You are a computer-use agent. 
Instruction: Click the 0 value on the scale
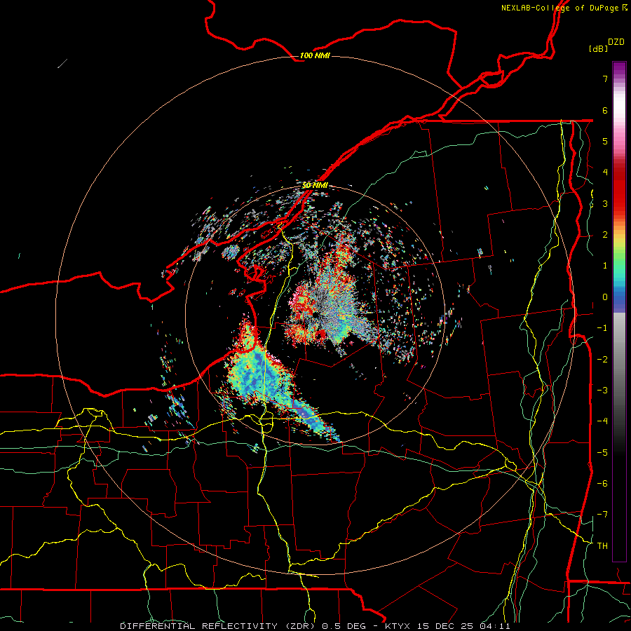[605, 297]
